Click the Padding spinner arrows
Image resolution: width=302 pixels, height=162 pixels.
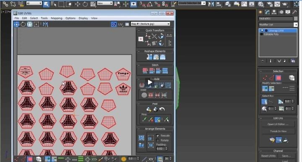pyautogui.click(x=167, y=149)
